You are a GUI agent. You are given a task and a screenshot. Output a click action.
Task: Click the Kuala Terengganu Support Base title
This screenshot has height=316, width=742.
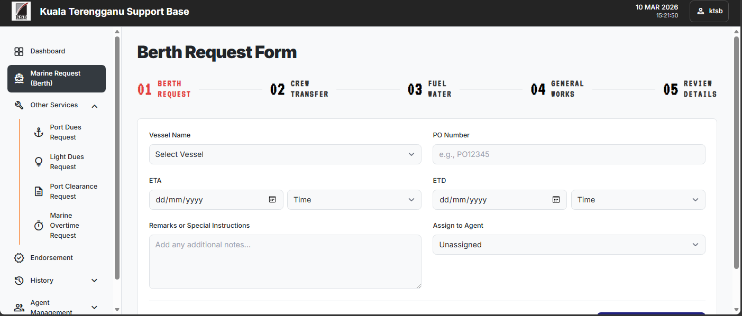(114, 11)
